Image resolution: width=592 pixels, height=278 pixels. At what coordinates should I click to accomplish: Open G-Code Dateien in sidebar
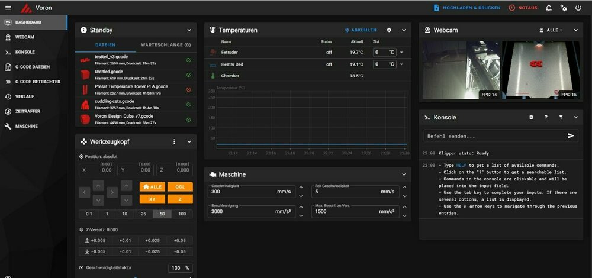click(x=34, y=67)
